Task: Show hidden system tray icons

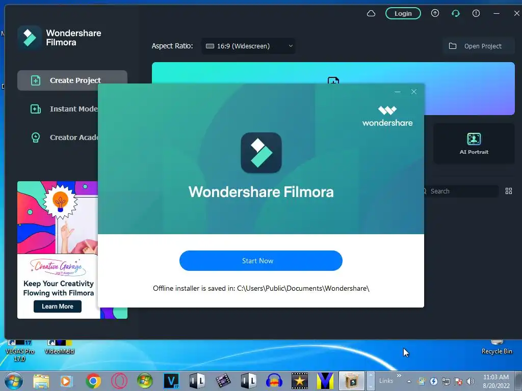Action: 409,381
